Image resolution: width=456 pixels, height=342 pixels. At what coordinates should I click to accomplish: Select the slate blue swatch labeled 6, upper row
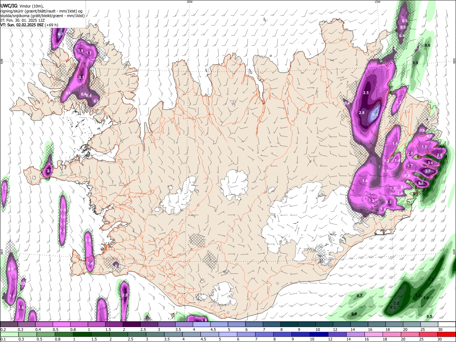[x=254, y=325]
